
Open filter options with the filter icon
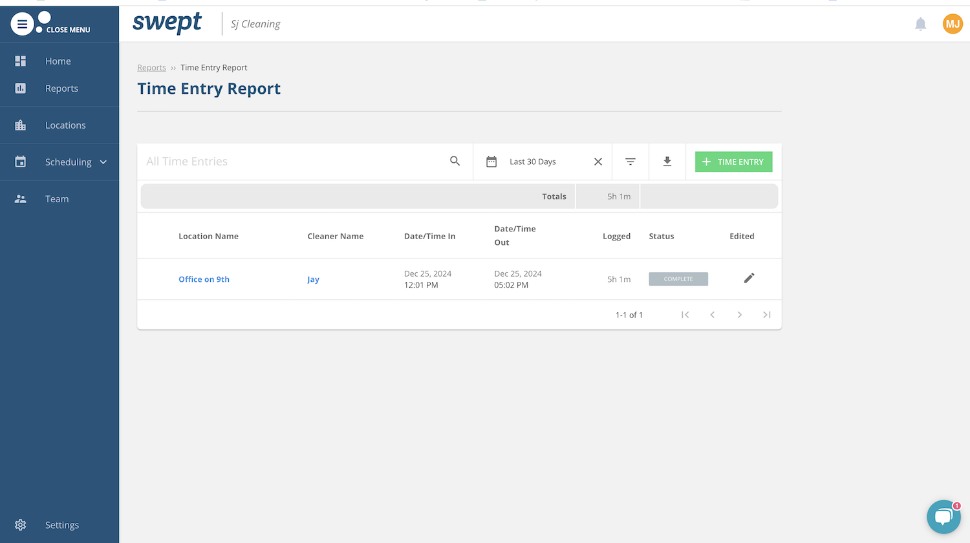click(630, 161)
